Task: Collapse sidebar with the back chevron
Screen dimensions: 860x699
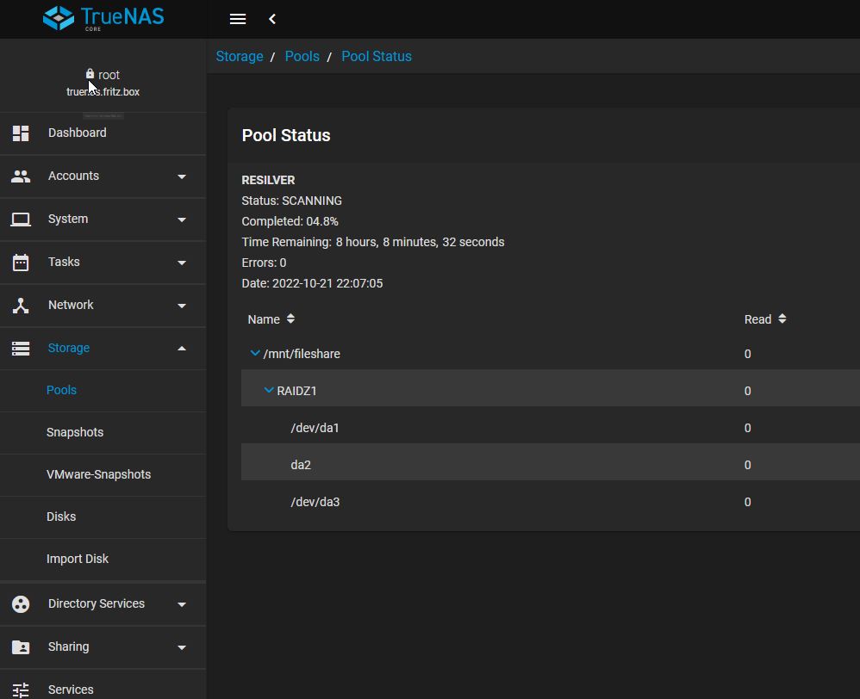Action: (272, 19)
